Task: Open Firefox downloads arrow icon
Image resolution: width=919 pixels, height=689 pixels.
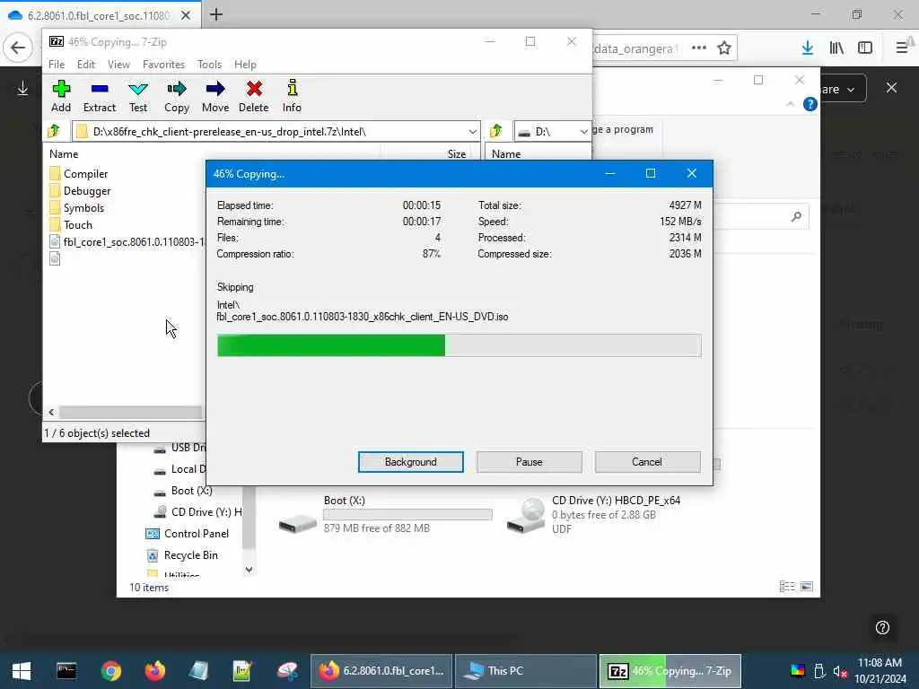Action: tap(808, 48)
